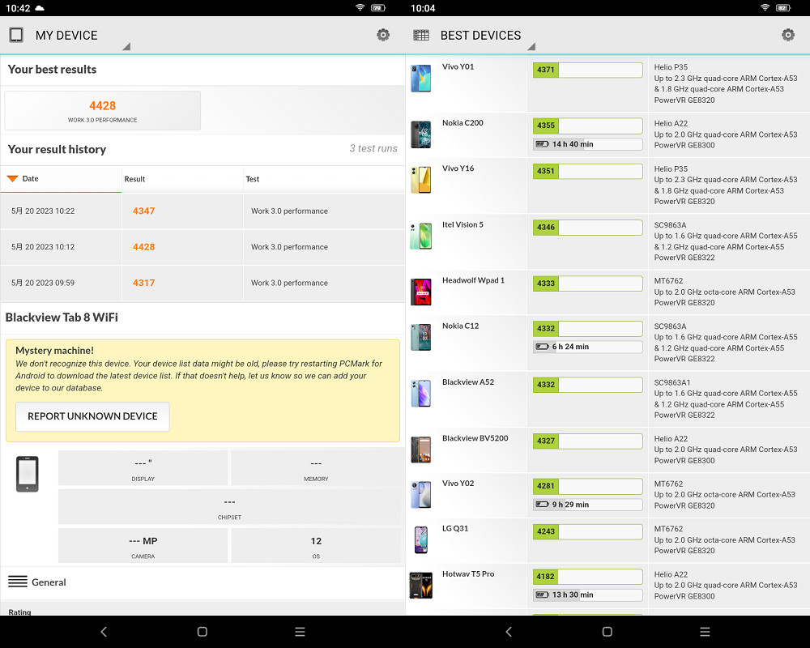Tap the battery status icon on right screen

tap(783, 8)
